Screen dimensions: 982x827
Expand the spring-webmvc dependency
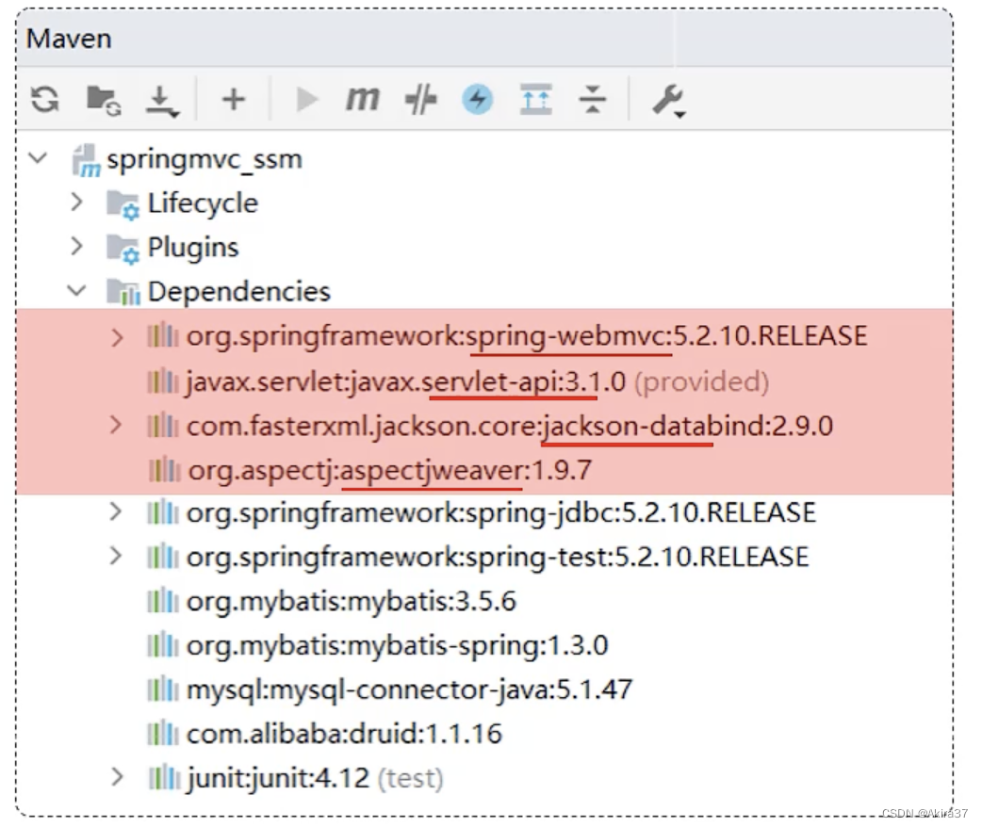117,337
